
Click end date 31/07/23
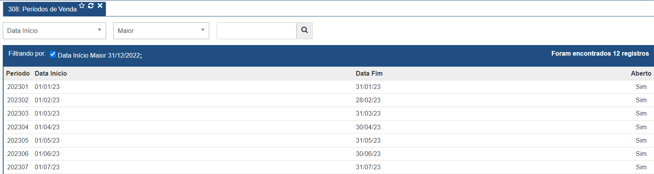368,167
